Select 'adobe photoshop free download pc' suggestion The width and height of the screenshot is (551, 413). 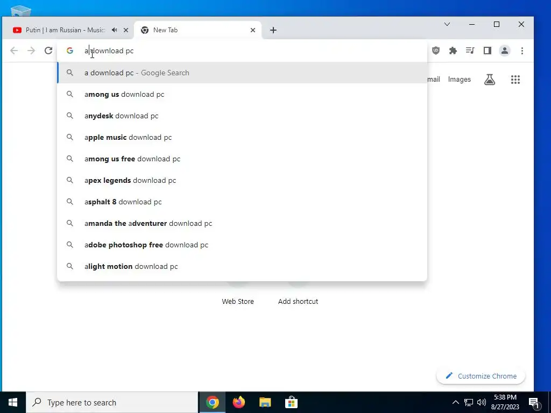pos(242,245)
